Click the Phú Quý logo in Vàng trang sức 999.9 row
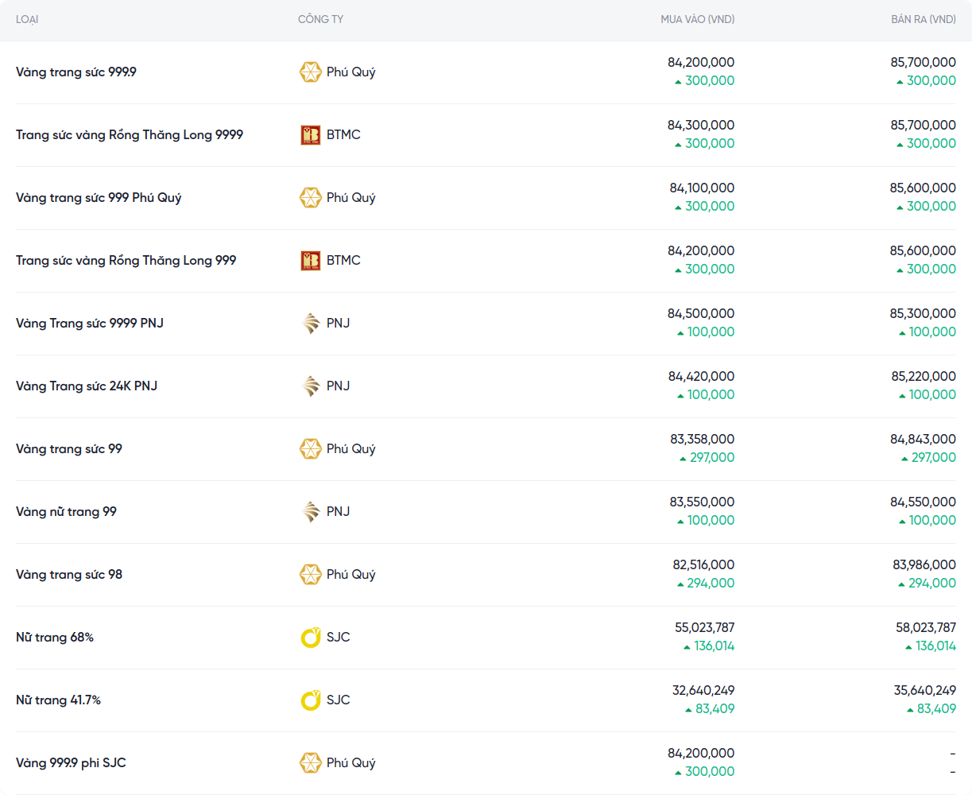This screenshot has width=972, height=795. pos(310,72)
